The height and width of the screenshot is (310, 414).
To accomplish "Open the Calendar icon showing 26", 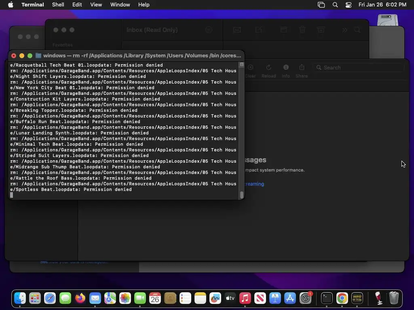I will [155, 298].
